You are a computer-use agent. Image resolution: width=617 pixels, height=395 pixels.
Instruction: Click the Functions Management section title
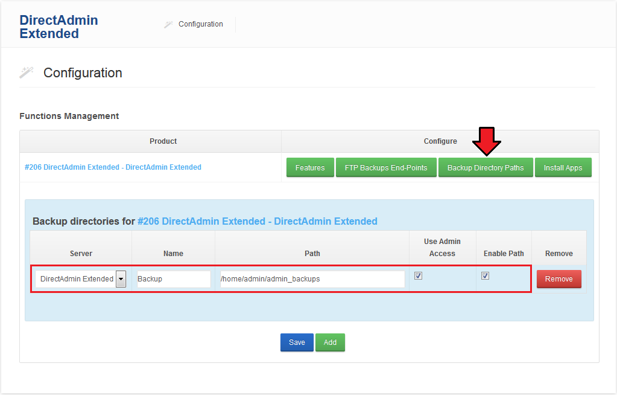tap(69, 116)
